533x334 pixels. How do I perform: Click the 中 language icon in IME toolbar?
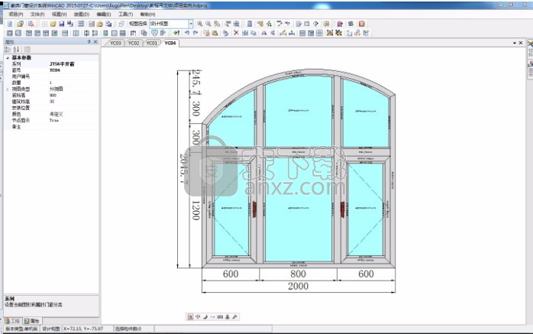[198, 316]
